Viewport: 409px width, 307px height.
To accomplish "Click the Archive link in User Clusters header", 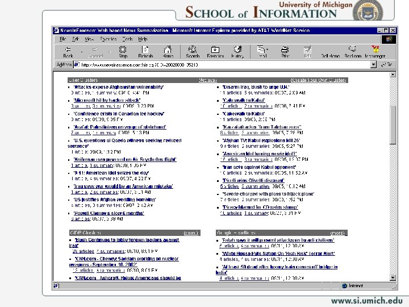I will pos(208,80).
